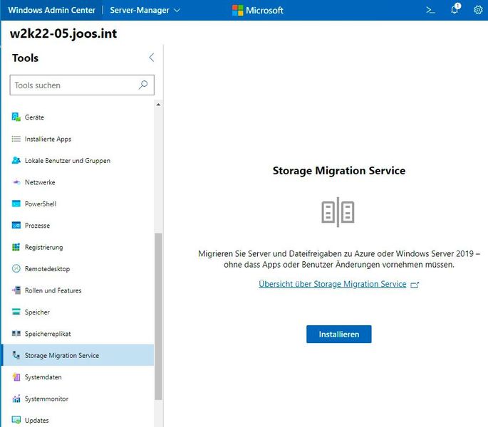The height and width of the screenshot is (427, 488).
Task: Open the Server-Manager dropdown
Action: [145, 10]
